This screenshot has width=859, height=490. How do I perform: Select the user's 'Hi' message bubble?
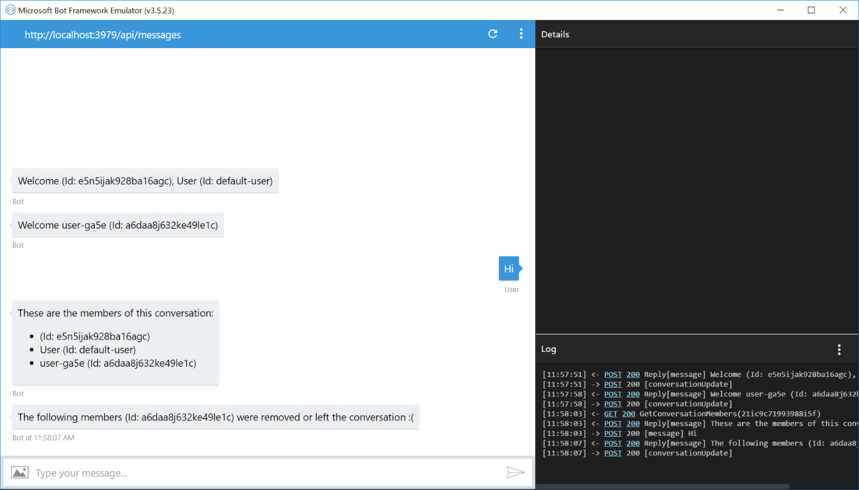coord(509,269)
